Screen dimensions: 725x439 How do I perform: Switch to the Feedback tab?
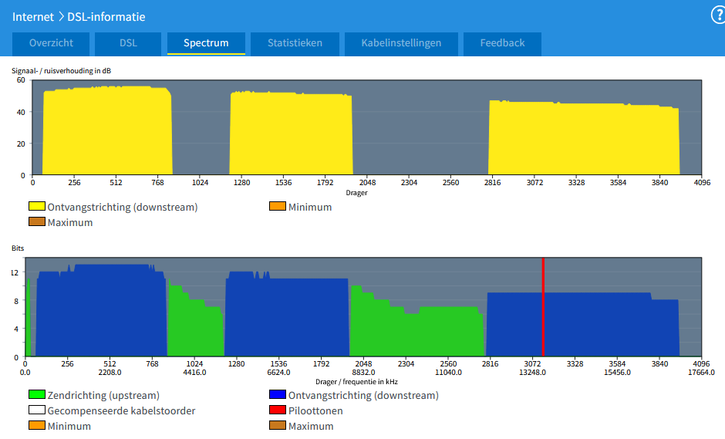point(502,43)
